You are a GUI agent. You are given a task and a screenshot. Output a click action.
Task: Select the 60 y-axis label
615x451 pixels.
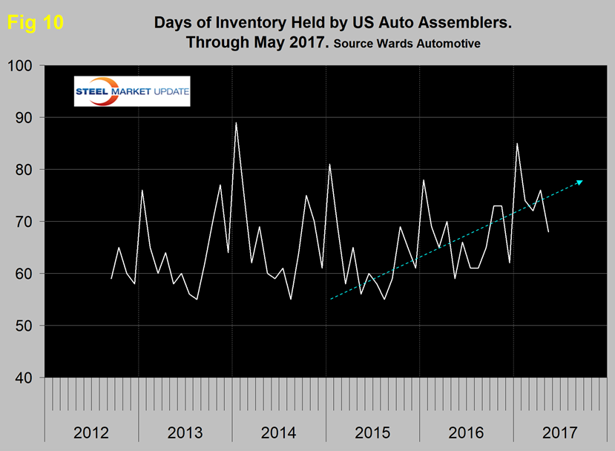[x=25, y=274]
